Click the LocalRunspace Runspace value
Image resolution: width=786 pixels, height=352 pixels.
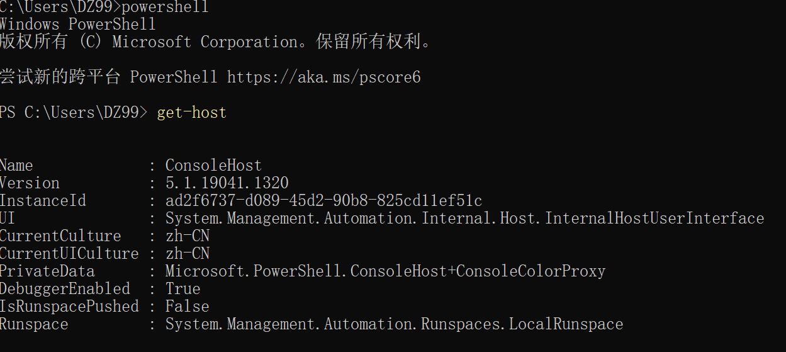(394, 324)
